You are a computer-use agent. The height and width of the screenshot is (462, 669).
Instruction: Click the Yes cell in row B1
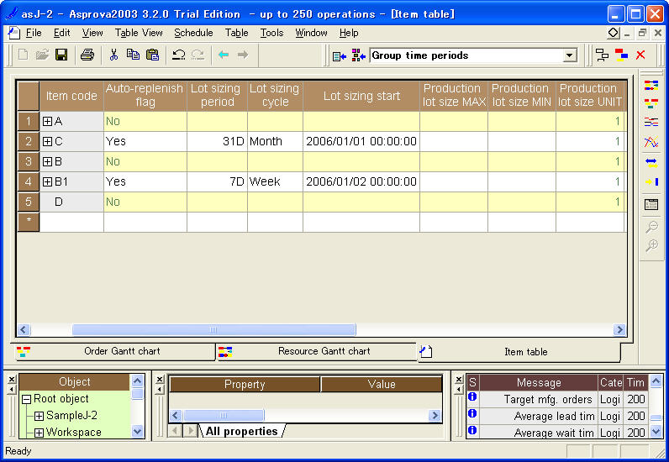pos(145,182)
